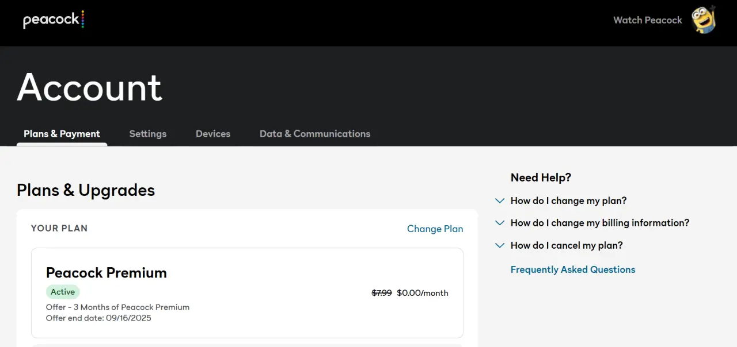Expand 'How do I cancel my plan?' question
The height and width of the screenshot is (347, 737).
567,245
